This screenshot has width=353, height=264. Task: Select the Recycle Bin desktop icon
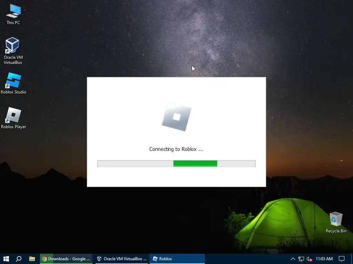tap(336, 222)
